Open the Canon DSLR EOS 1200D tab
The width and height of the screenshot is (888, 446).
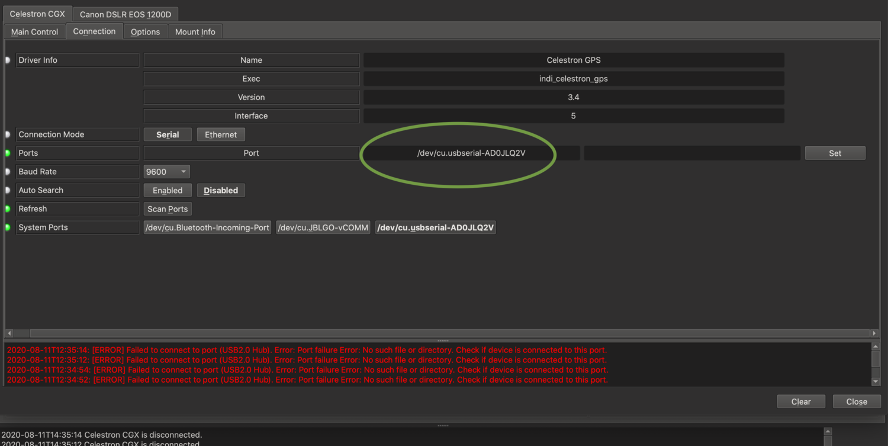click(126, 14)
